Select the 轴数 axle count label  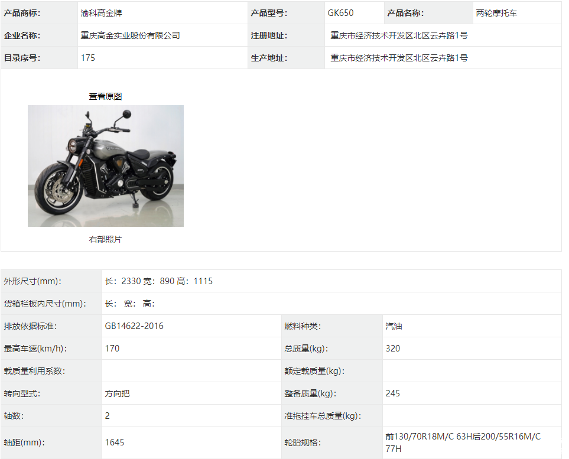(x=14, y=416)
